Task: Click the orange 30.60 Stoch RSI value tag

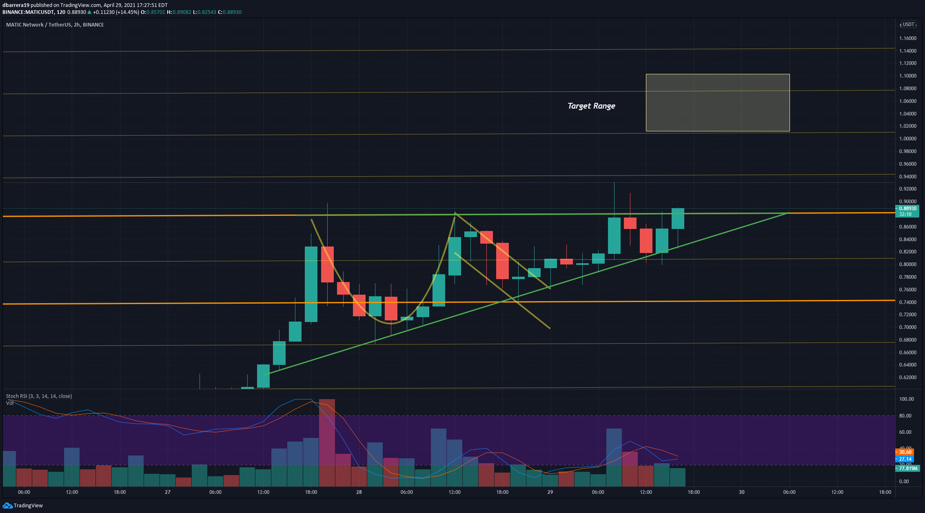Action: (905, 452)
